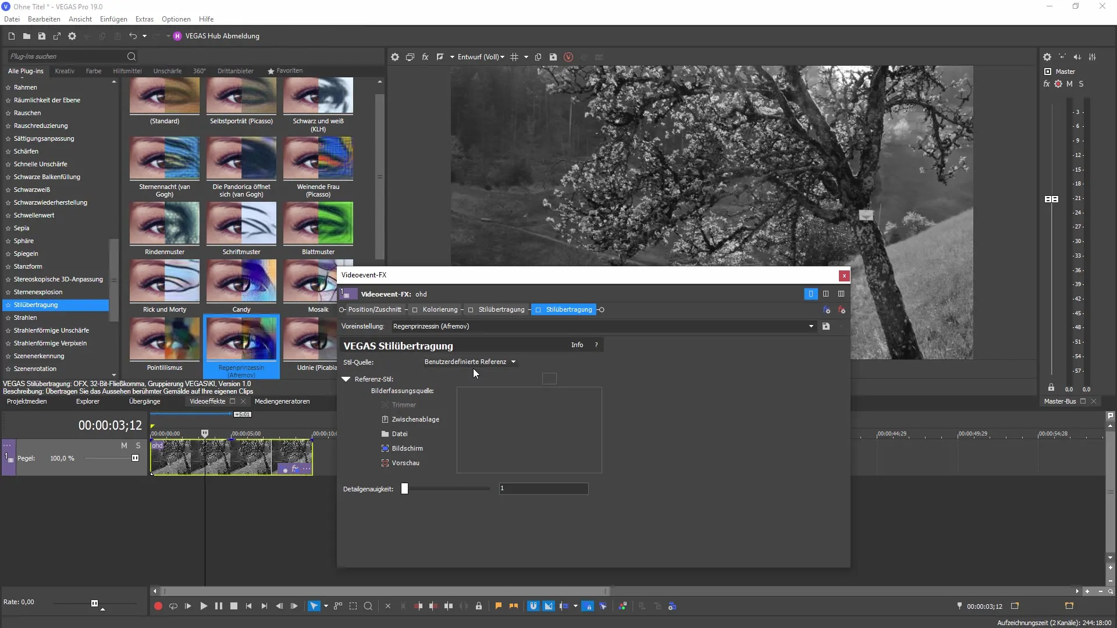Screen dimensions: 1117x628
Task: Switch to the Übergänge tab
Action: pyautogui.click(x=144, y=401)
